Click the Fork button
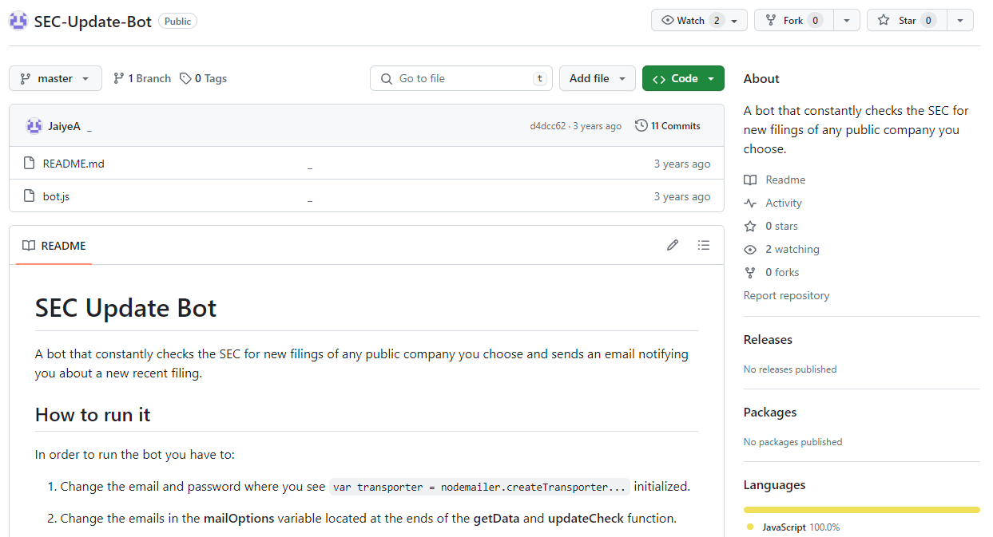The width and height of the screenshot is (993, 537). tap(794, 21)
